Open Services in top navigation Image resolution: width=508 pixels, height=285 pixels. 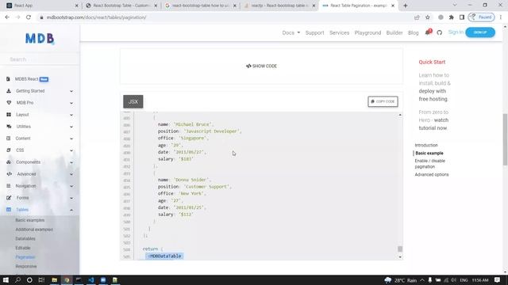339,32
